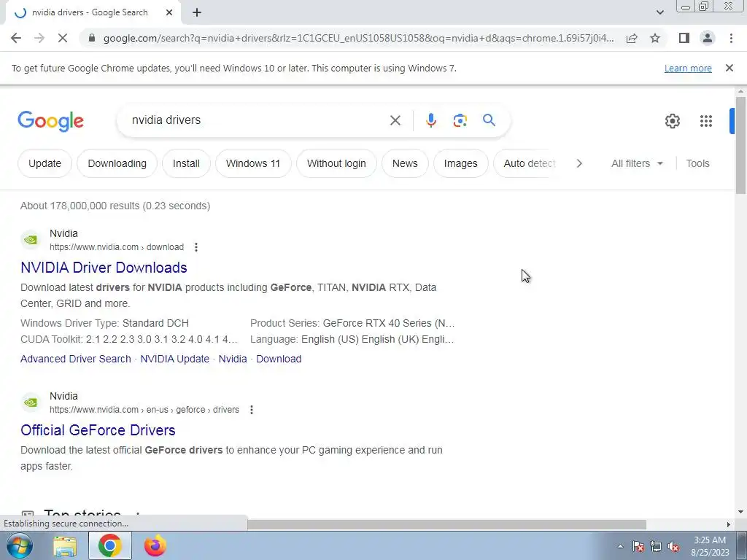
Task: Open Official GeForce Drivers result
Action: pos(98,430)
